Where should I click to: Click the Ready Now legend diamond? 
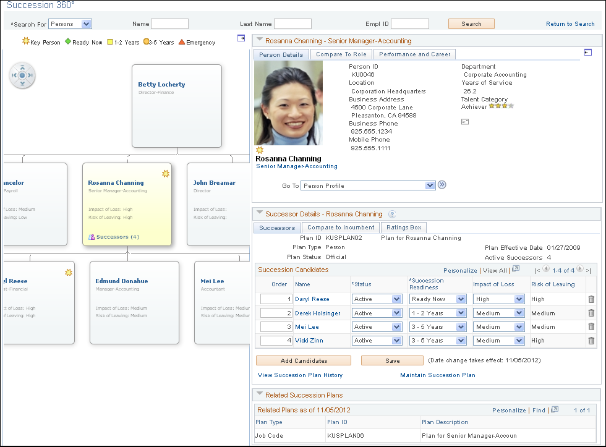[x=68, y=41]
